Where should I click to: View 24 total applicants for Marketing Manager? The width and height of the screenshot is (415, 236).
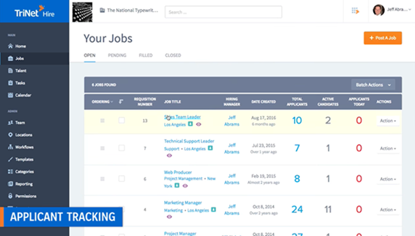(x=297, y=209)
